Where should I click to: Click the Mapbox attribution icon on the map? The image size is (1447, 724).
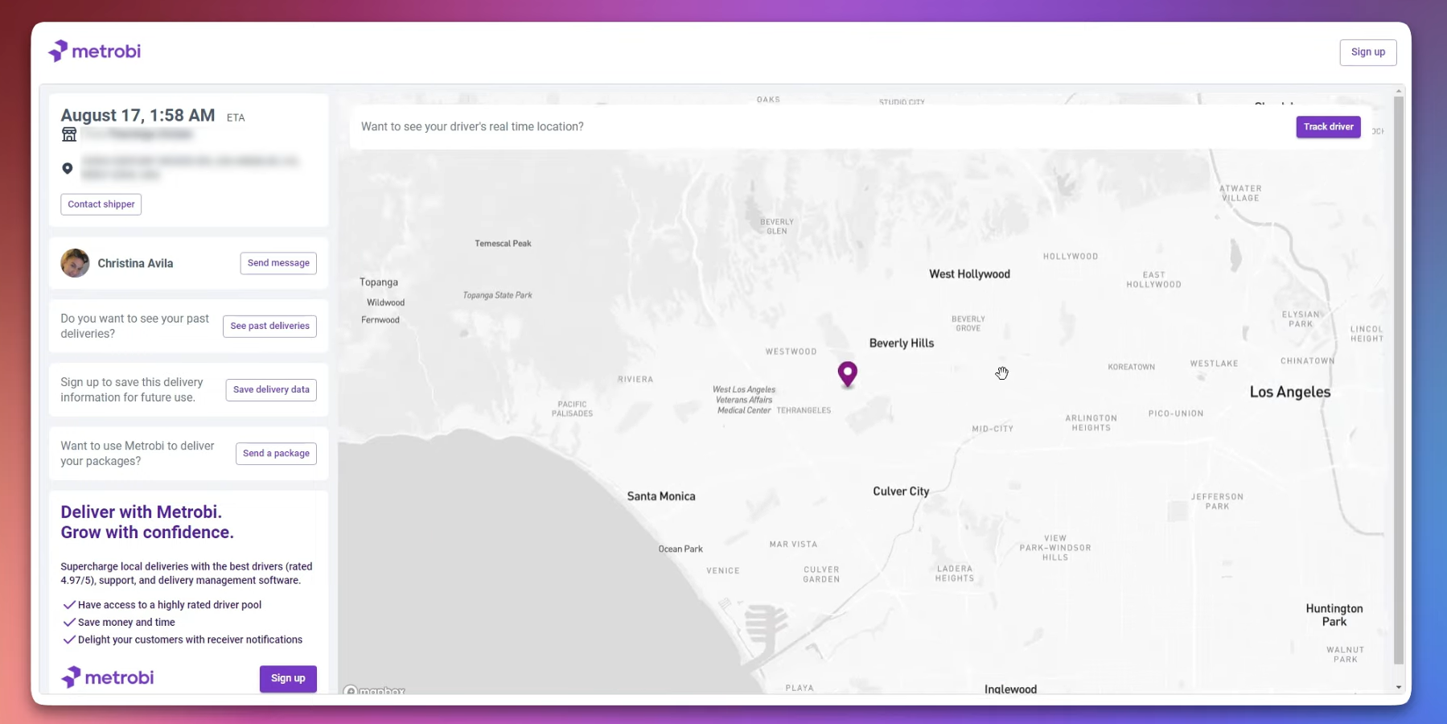coord(352,691)
